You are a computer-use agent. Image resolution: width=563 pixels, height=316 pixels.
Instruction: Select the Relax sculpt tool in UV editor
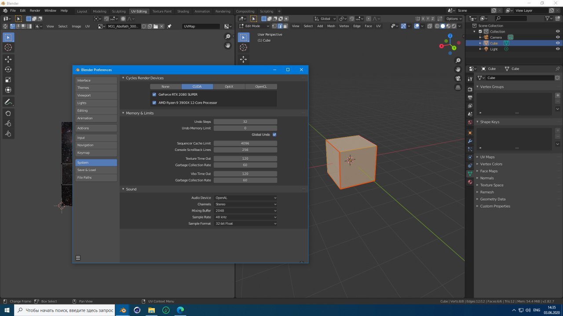(x=8, y=123)
